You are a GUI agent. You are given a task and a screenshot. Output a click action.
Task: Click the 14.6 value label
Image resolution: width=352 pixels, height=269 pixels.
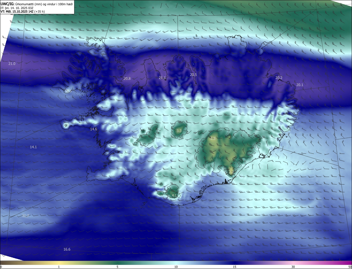(x=94, y=129)
